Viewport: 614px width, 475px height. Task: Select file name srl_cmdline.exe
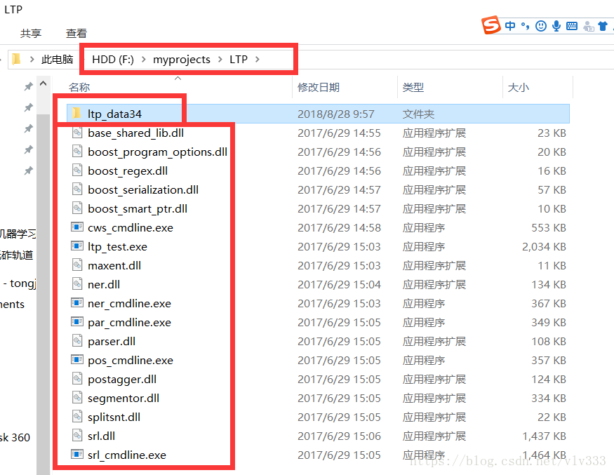127,455
